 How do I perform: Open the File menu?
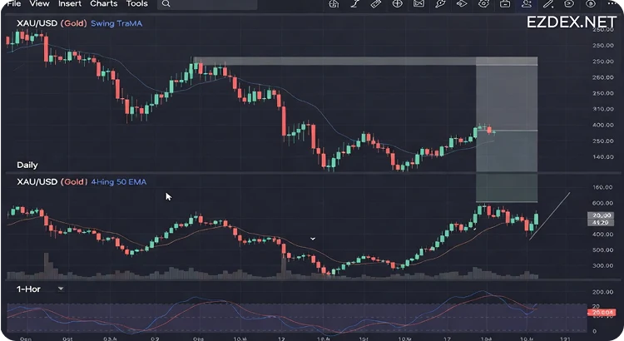click(x=14, y=3)
